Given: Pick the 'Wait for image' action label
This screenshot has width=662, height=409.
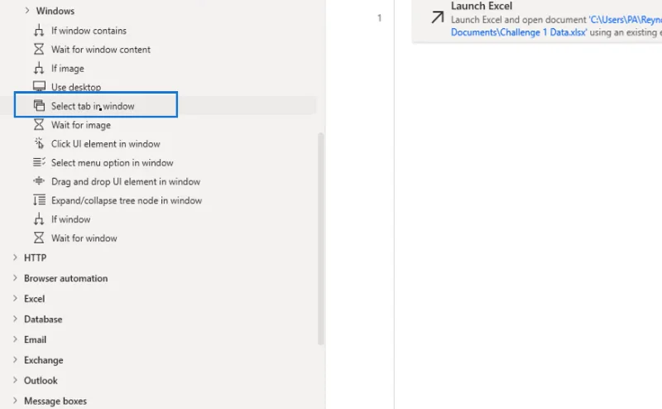Looking at the screenshot, I should [81, 125].
